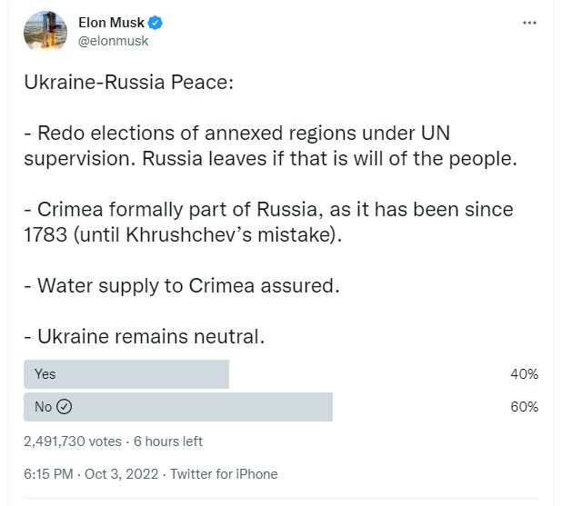The image size is (562, 506).
Task: Click the 40% Yes result percentage
Action: click(525, 374)
